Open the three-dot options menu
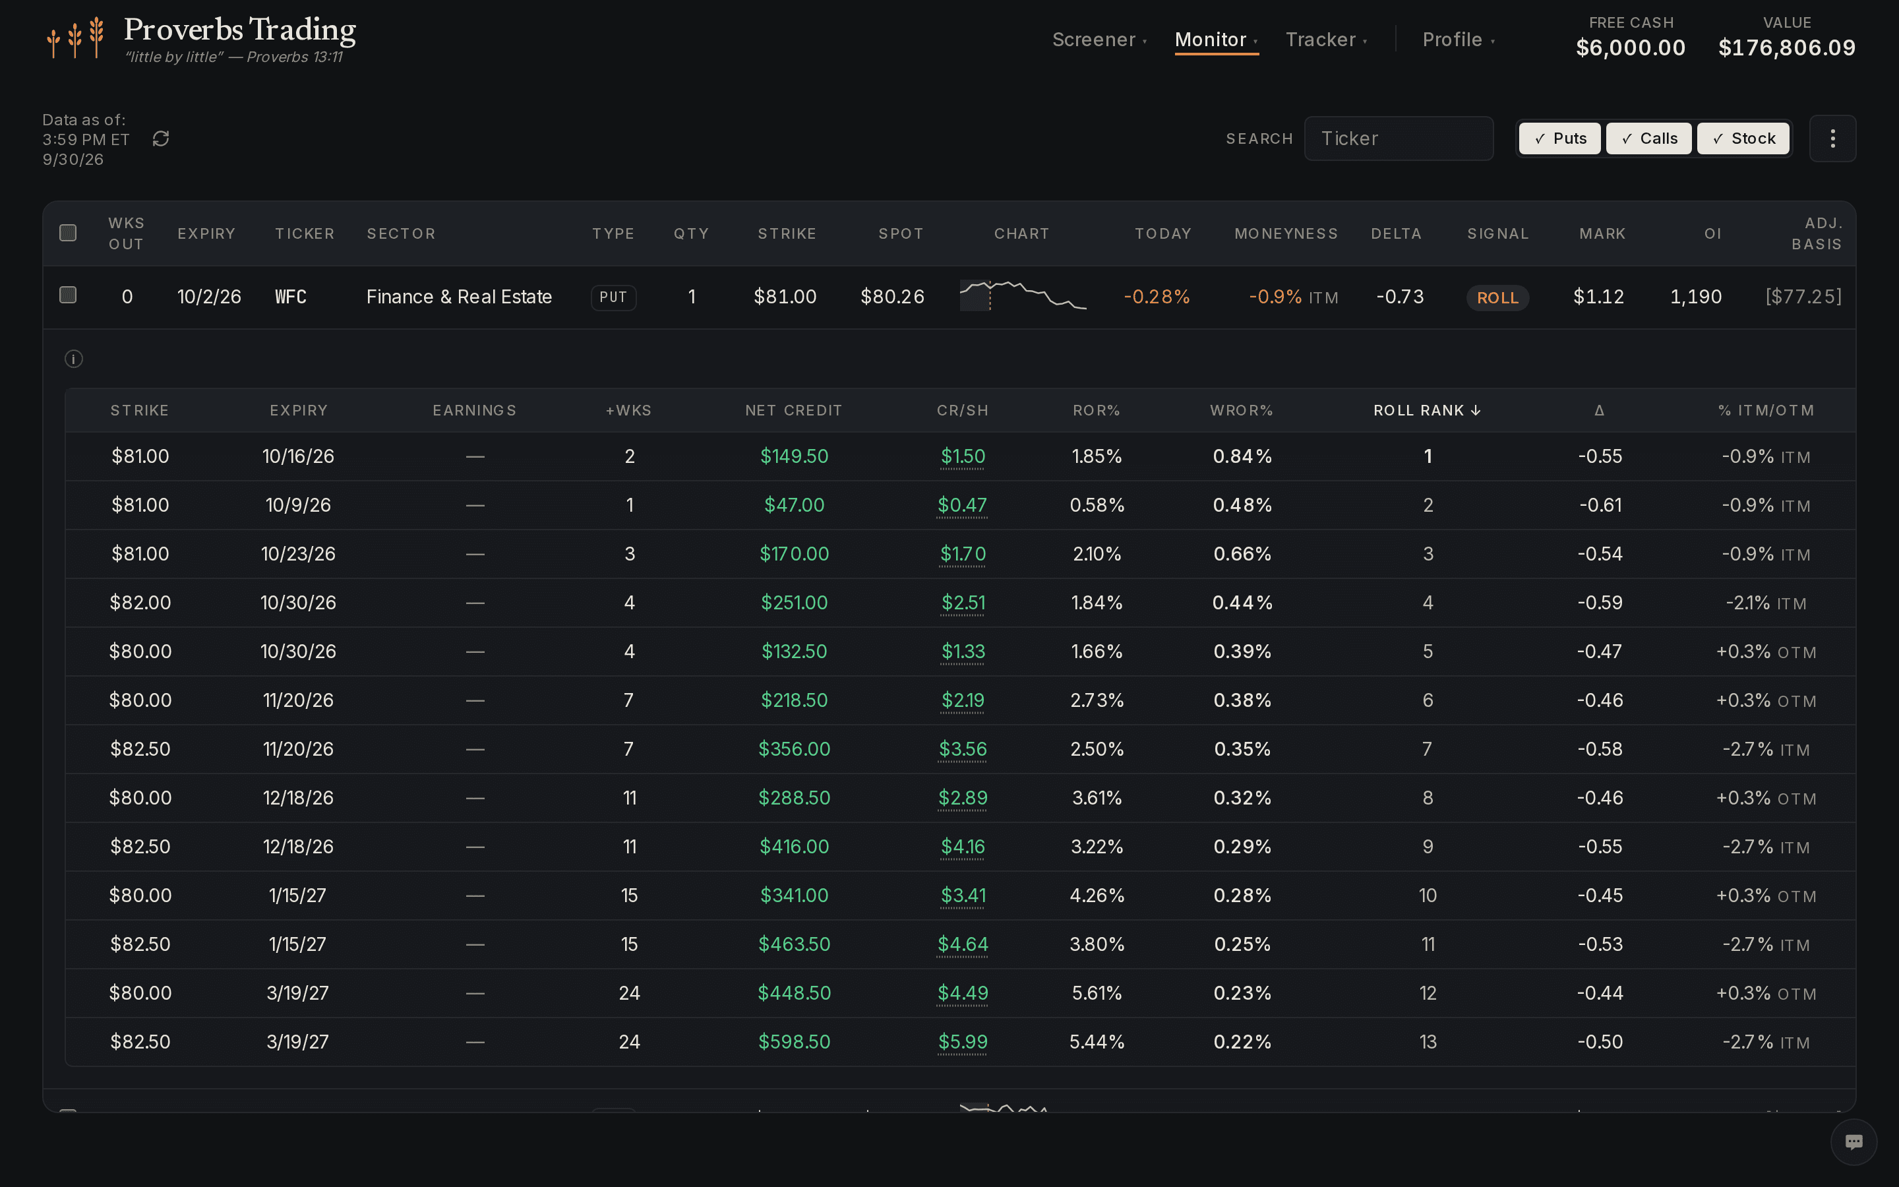This screenshot has height=1187, width=1899. pos(1832,139)
